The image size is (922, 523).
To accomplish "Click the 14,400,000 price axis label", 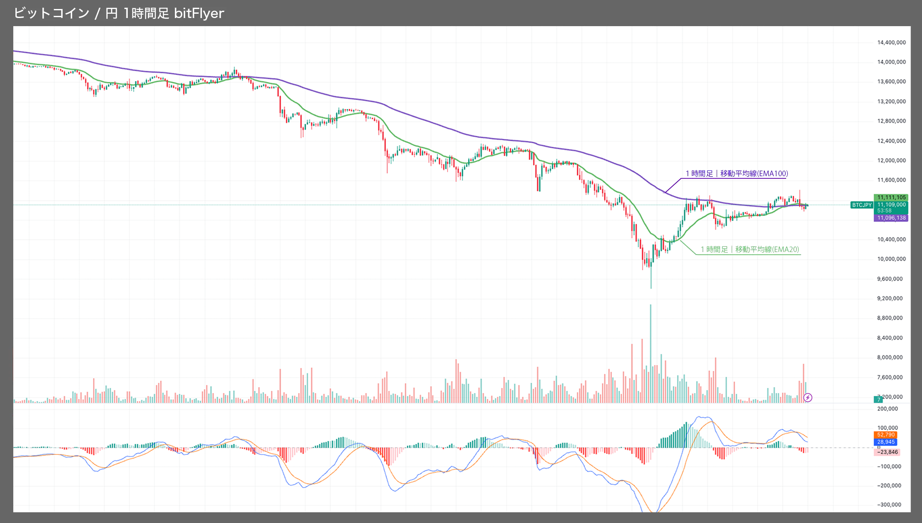I will tap(891, 42).
